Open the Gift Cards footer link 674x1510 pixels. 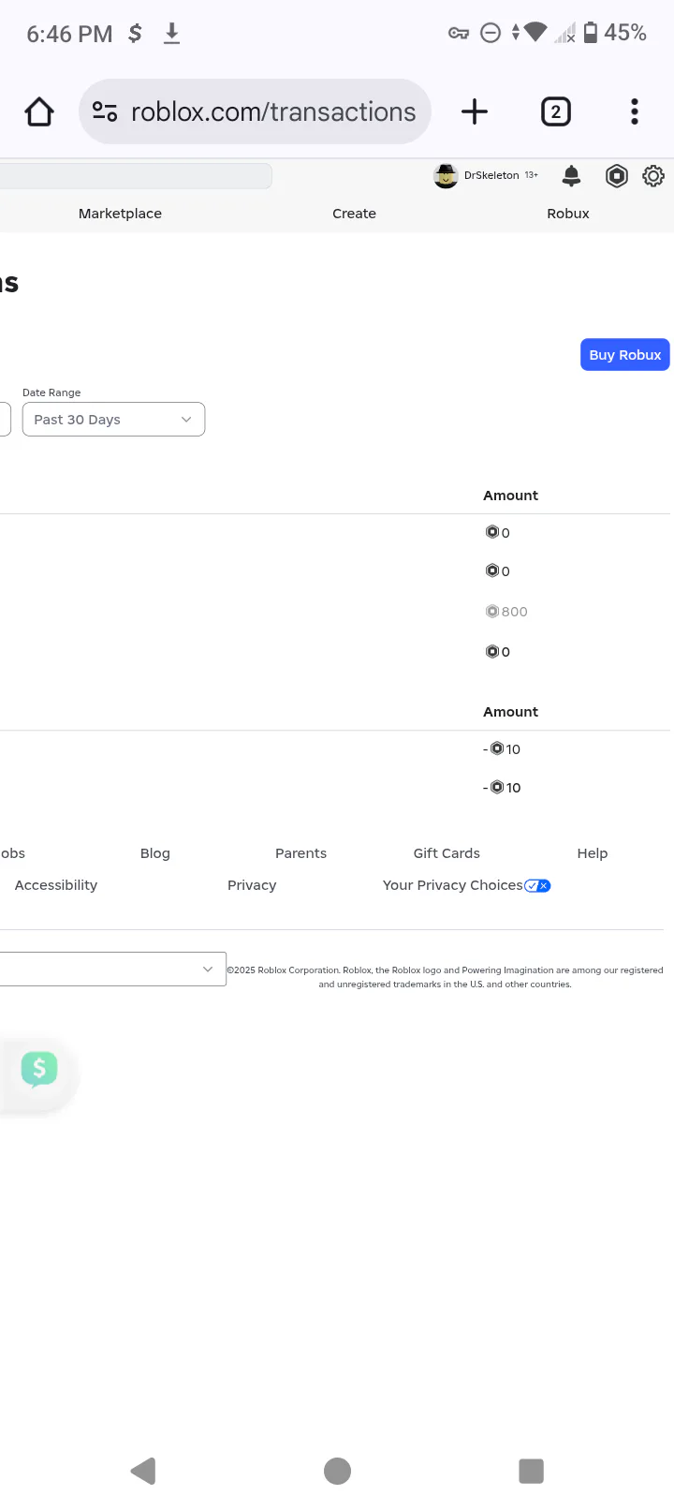click(x=447, y=853)
